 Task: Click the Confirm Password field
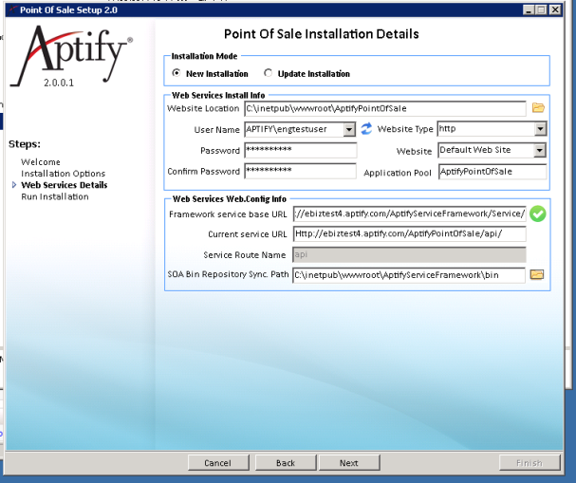tap(301, 171)
